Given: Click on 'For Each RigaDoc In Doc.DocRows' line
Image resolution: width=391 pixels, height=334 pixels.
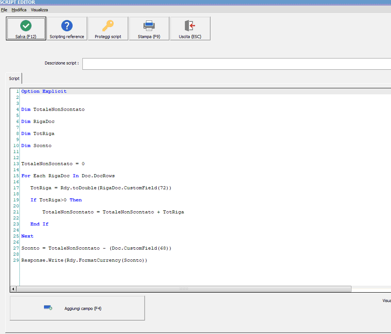Looking at the screenshot, I should 68,176.
